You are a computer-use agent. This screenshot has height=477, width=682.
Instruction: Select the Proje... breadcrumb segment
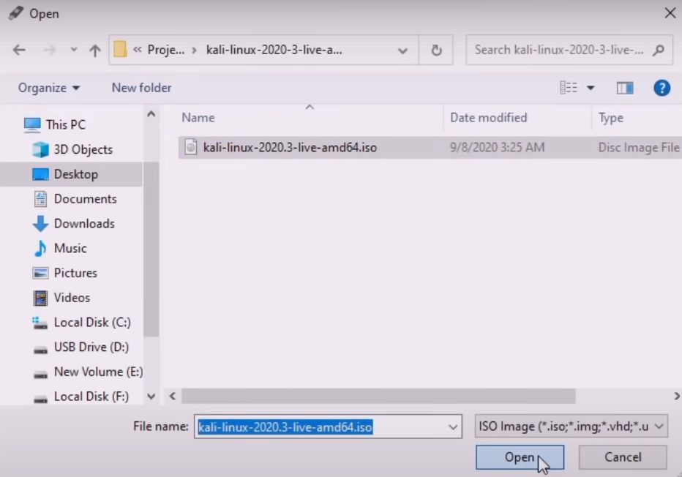point(165,50)
